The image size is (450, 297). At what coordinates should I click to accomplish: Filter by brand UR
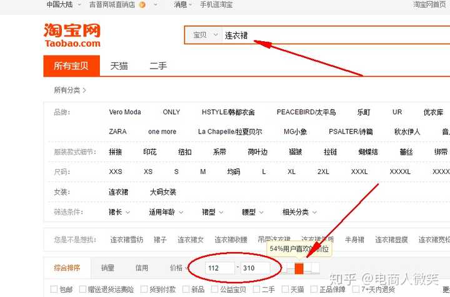397,112
